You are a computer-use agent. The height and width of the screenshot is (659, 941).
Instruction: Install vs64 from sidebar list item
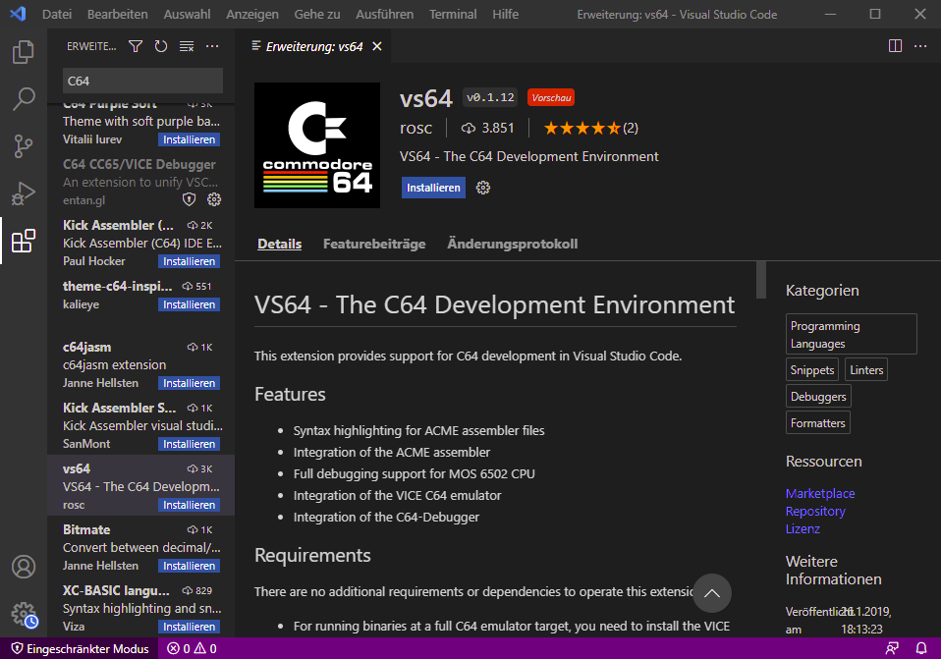tap(189, 505)
